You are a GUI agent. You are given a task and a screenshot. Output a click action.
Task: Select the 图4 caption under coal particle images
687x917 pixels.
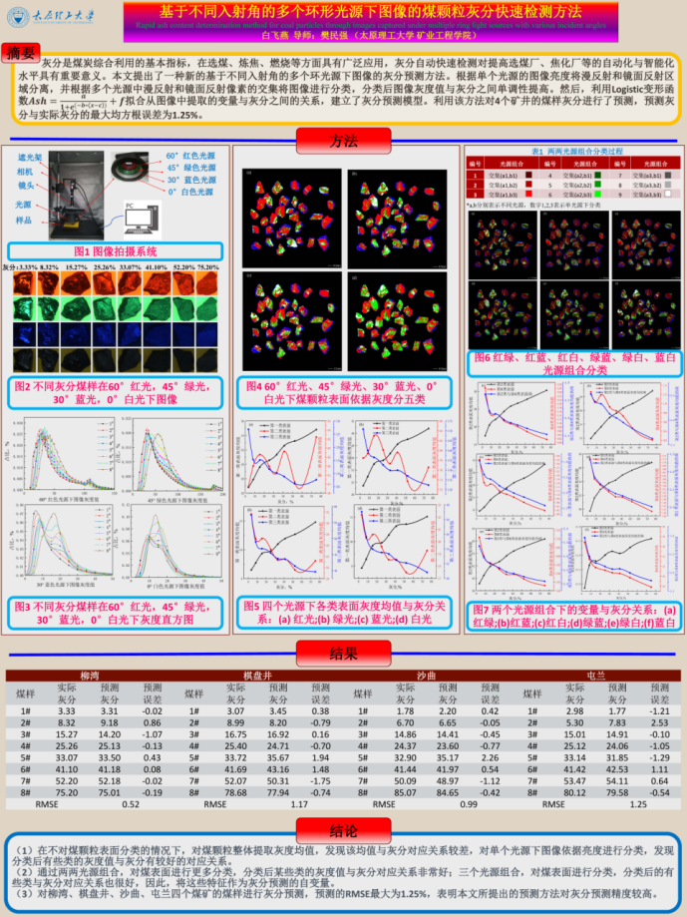pyautogui.click(x=342, y=391)
